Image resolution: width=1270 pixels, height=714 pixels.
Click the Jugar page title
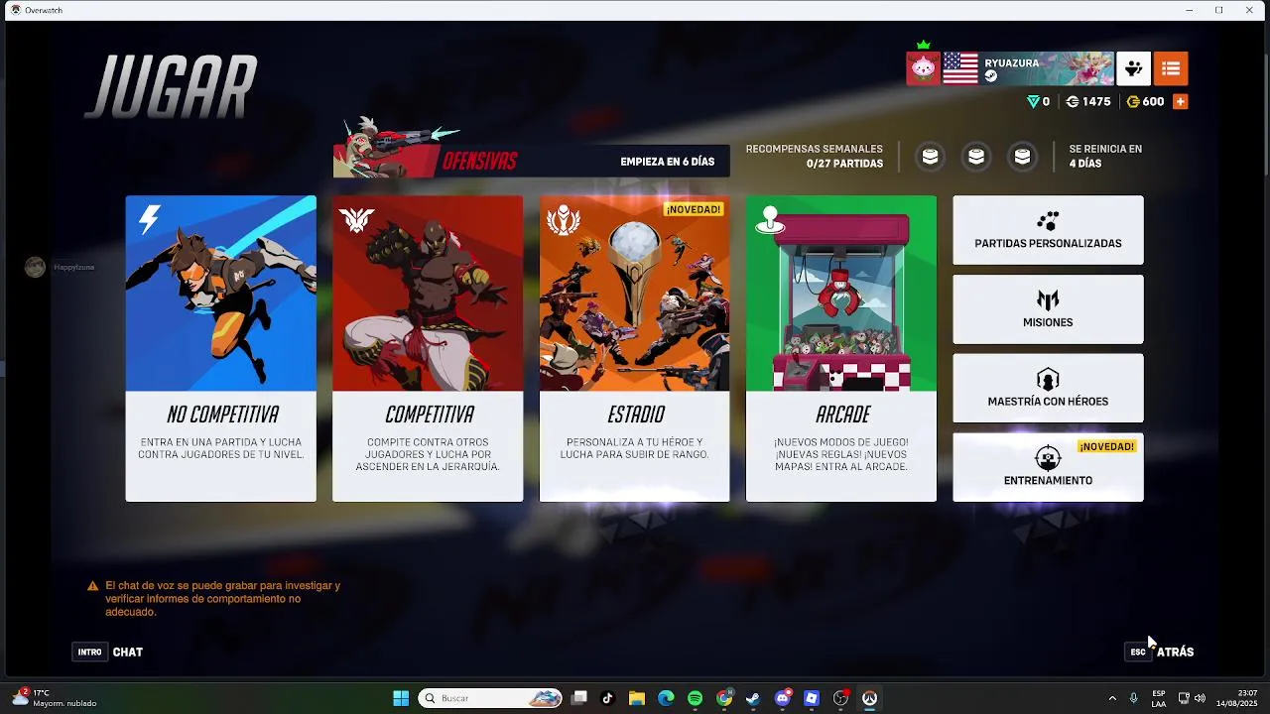(x=171, y=87)
